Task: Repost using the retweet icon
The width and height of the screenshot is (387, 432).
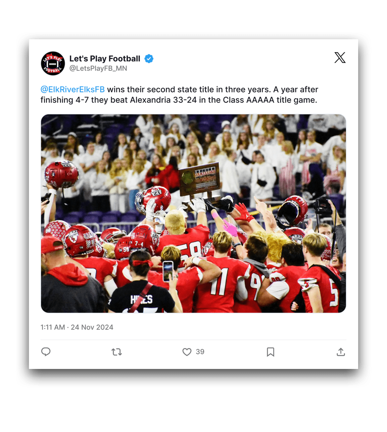Action: pos(116,352)
